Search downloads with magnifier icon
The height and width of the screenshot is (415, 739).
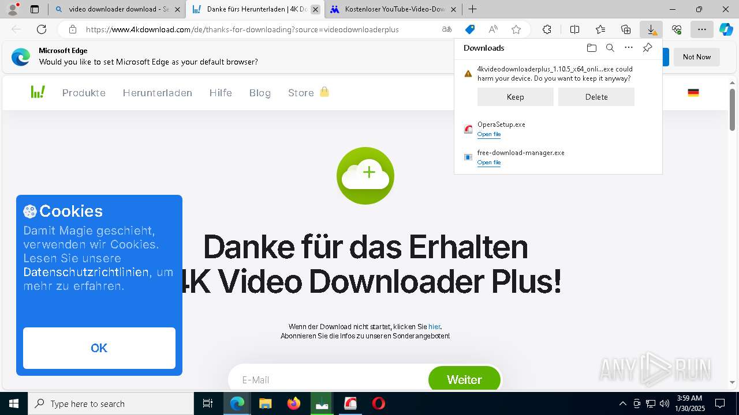(x=610, y=48)
